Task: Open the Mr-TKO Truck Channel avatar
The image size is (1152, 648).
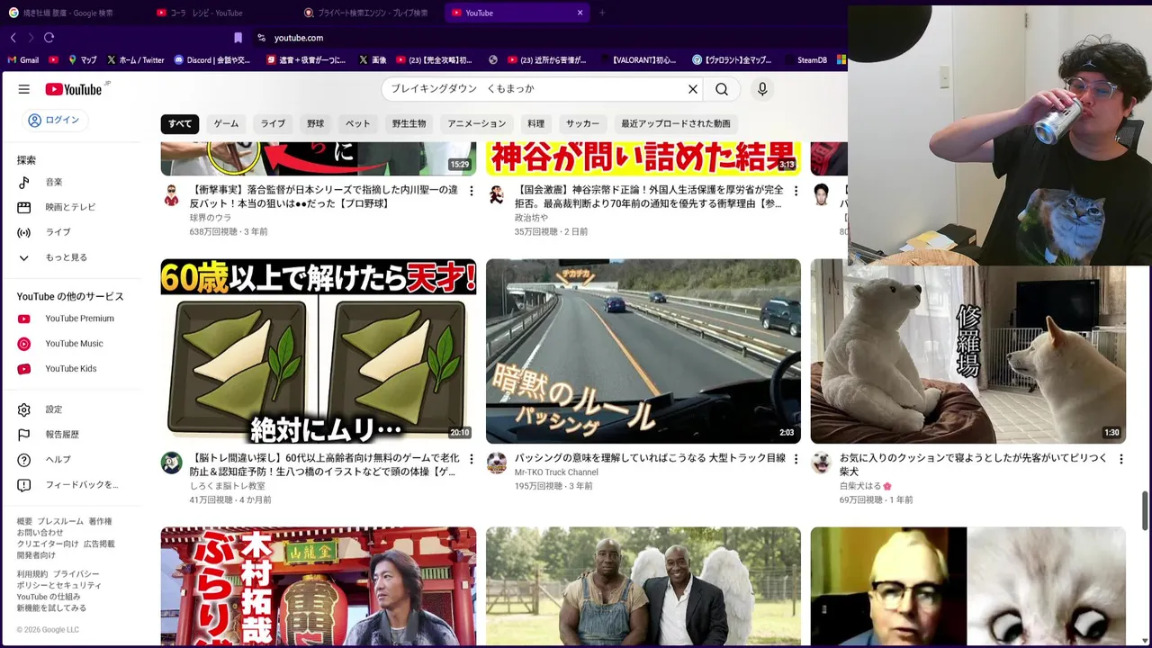Action: pos(496,463)
